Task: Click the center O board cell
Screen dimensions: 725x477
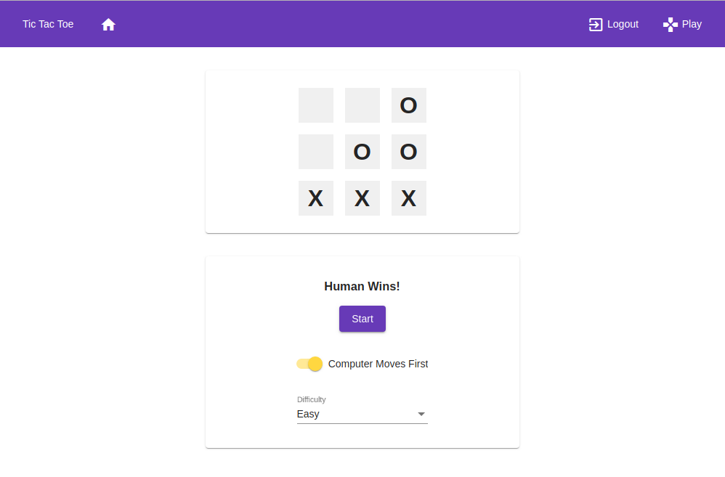Action: (x=362, y=152)
